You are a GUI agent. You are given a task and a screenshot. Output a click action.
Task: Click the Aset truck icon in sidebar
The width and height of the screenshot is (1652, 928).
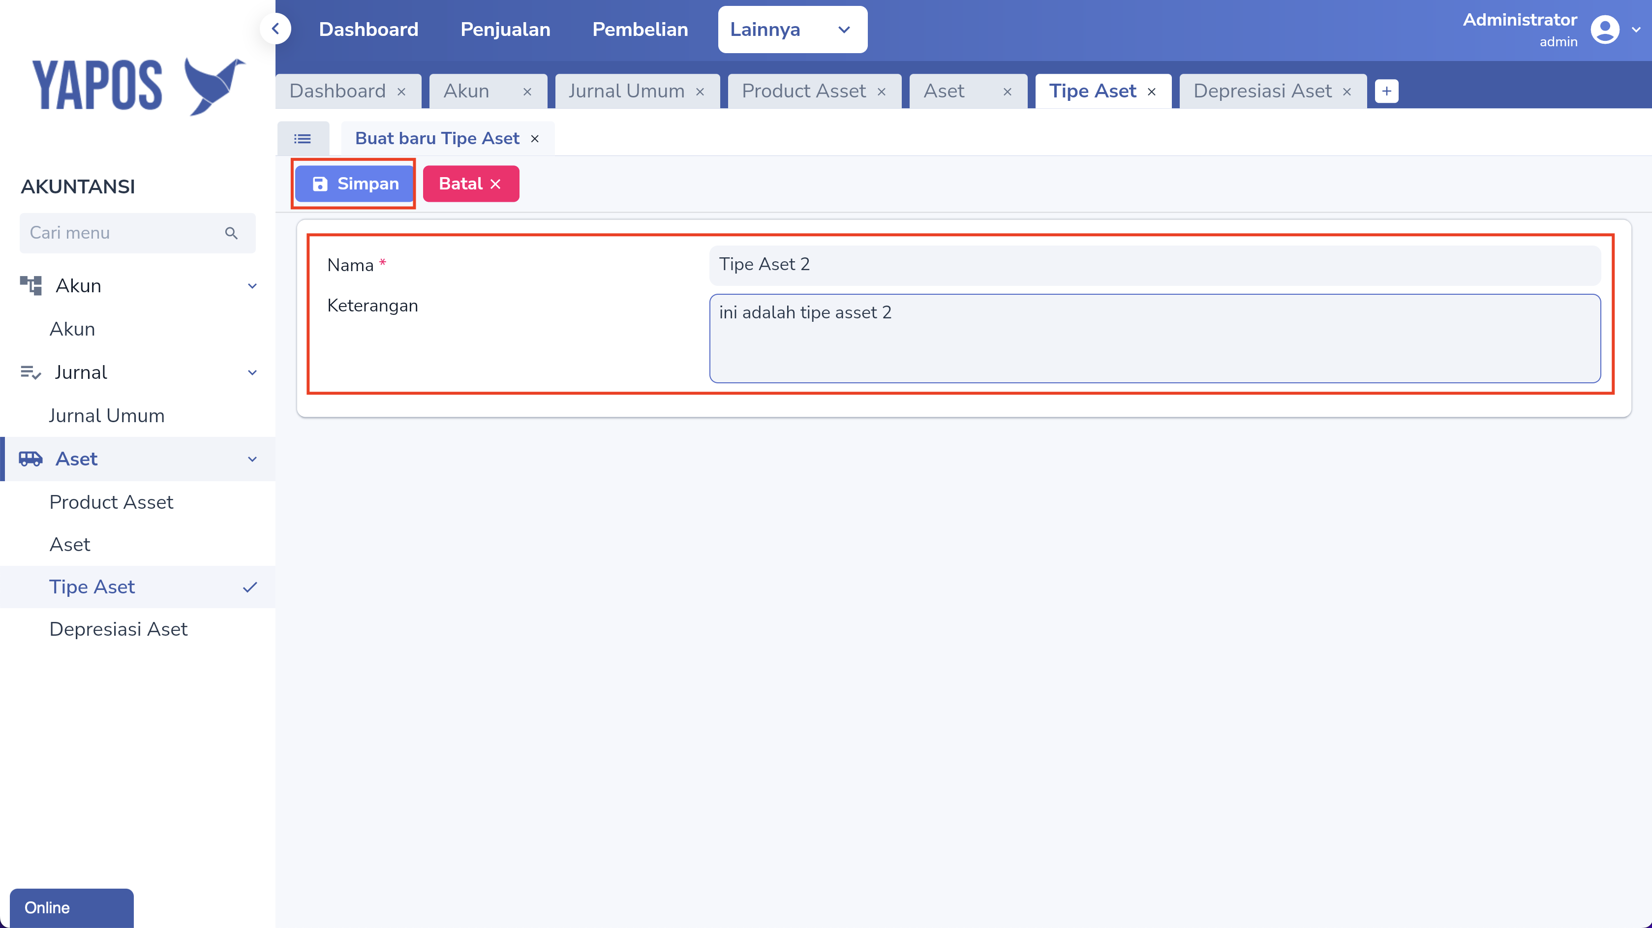(31, 459)
